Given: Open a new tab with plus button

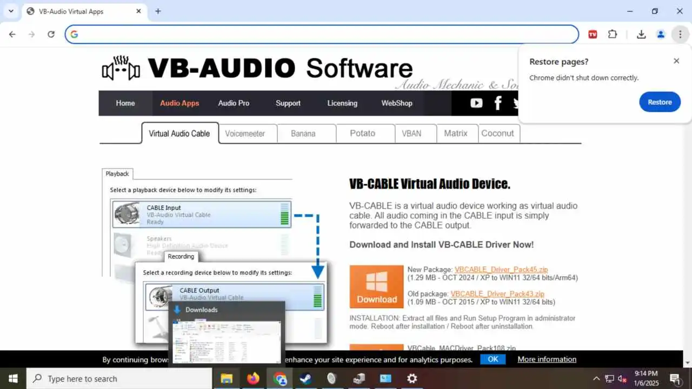Looking at the screenshot, I should tap(158, 11).
